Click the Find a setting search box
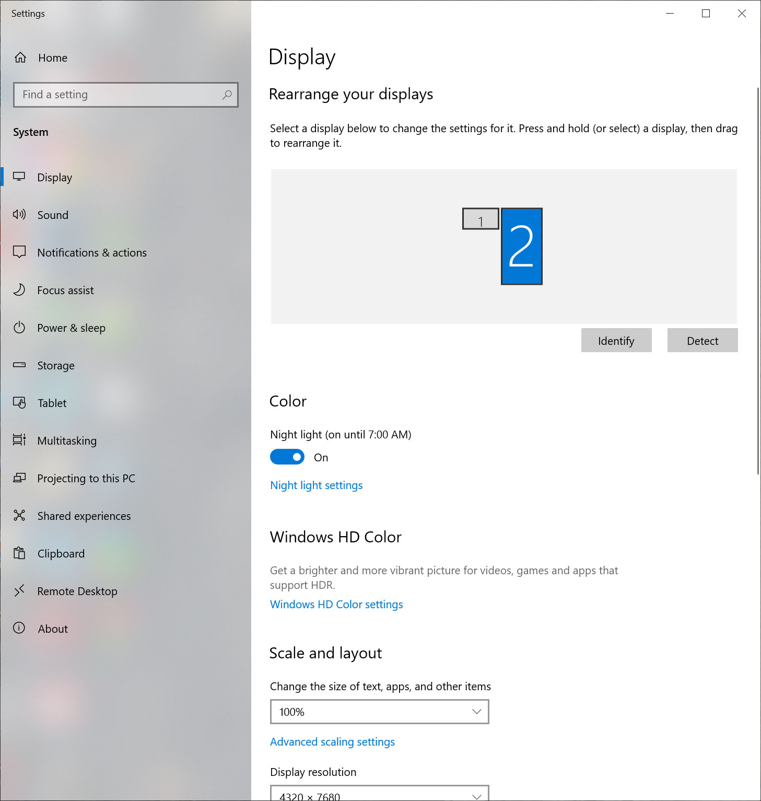The width and height of the screenshot is (761, 801). [x=120, y=95]
